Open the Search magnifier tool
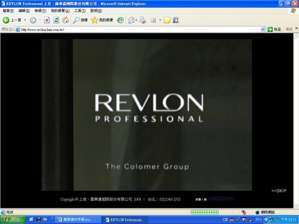 click(80, 20)
